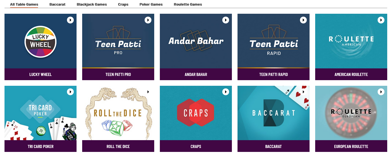Click the ANDAR BAHAR caption bar
The height and width of the screenshot is (155, 392).
pos(196,74)
